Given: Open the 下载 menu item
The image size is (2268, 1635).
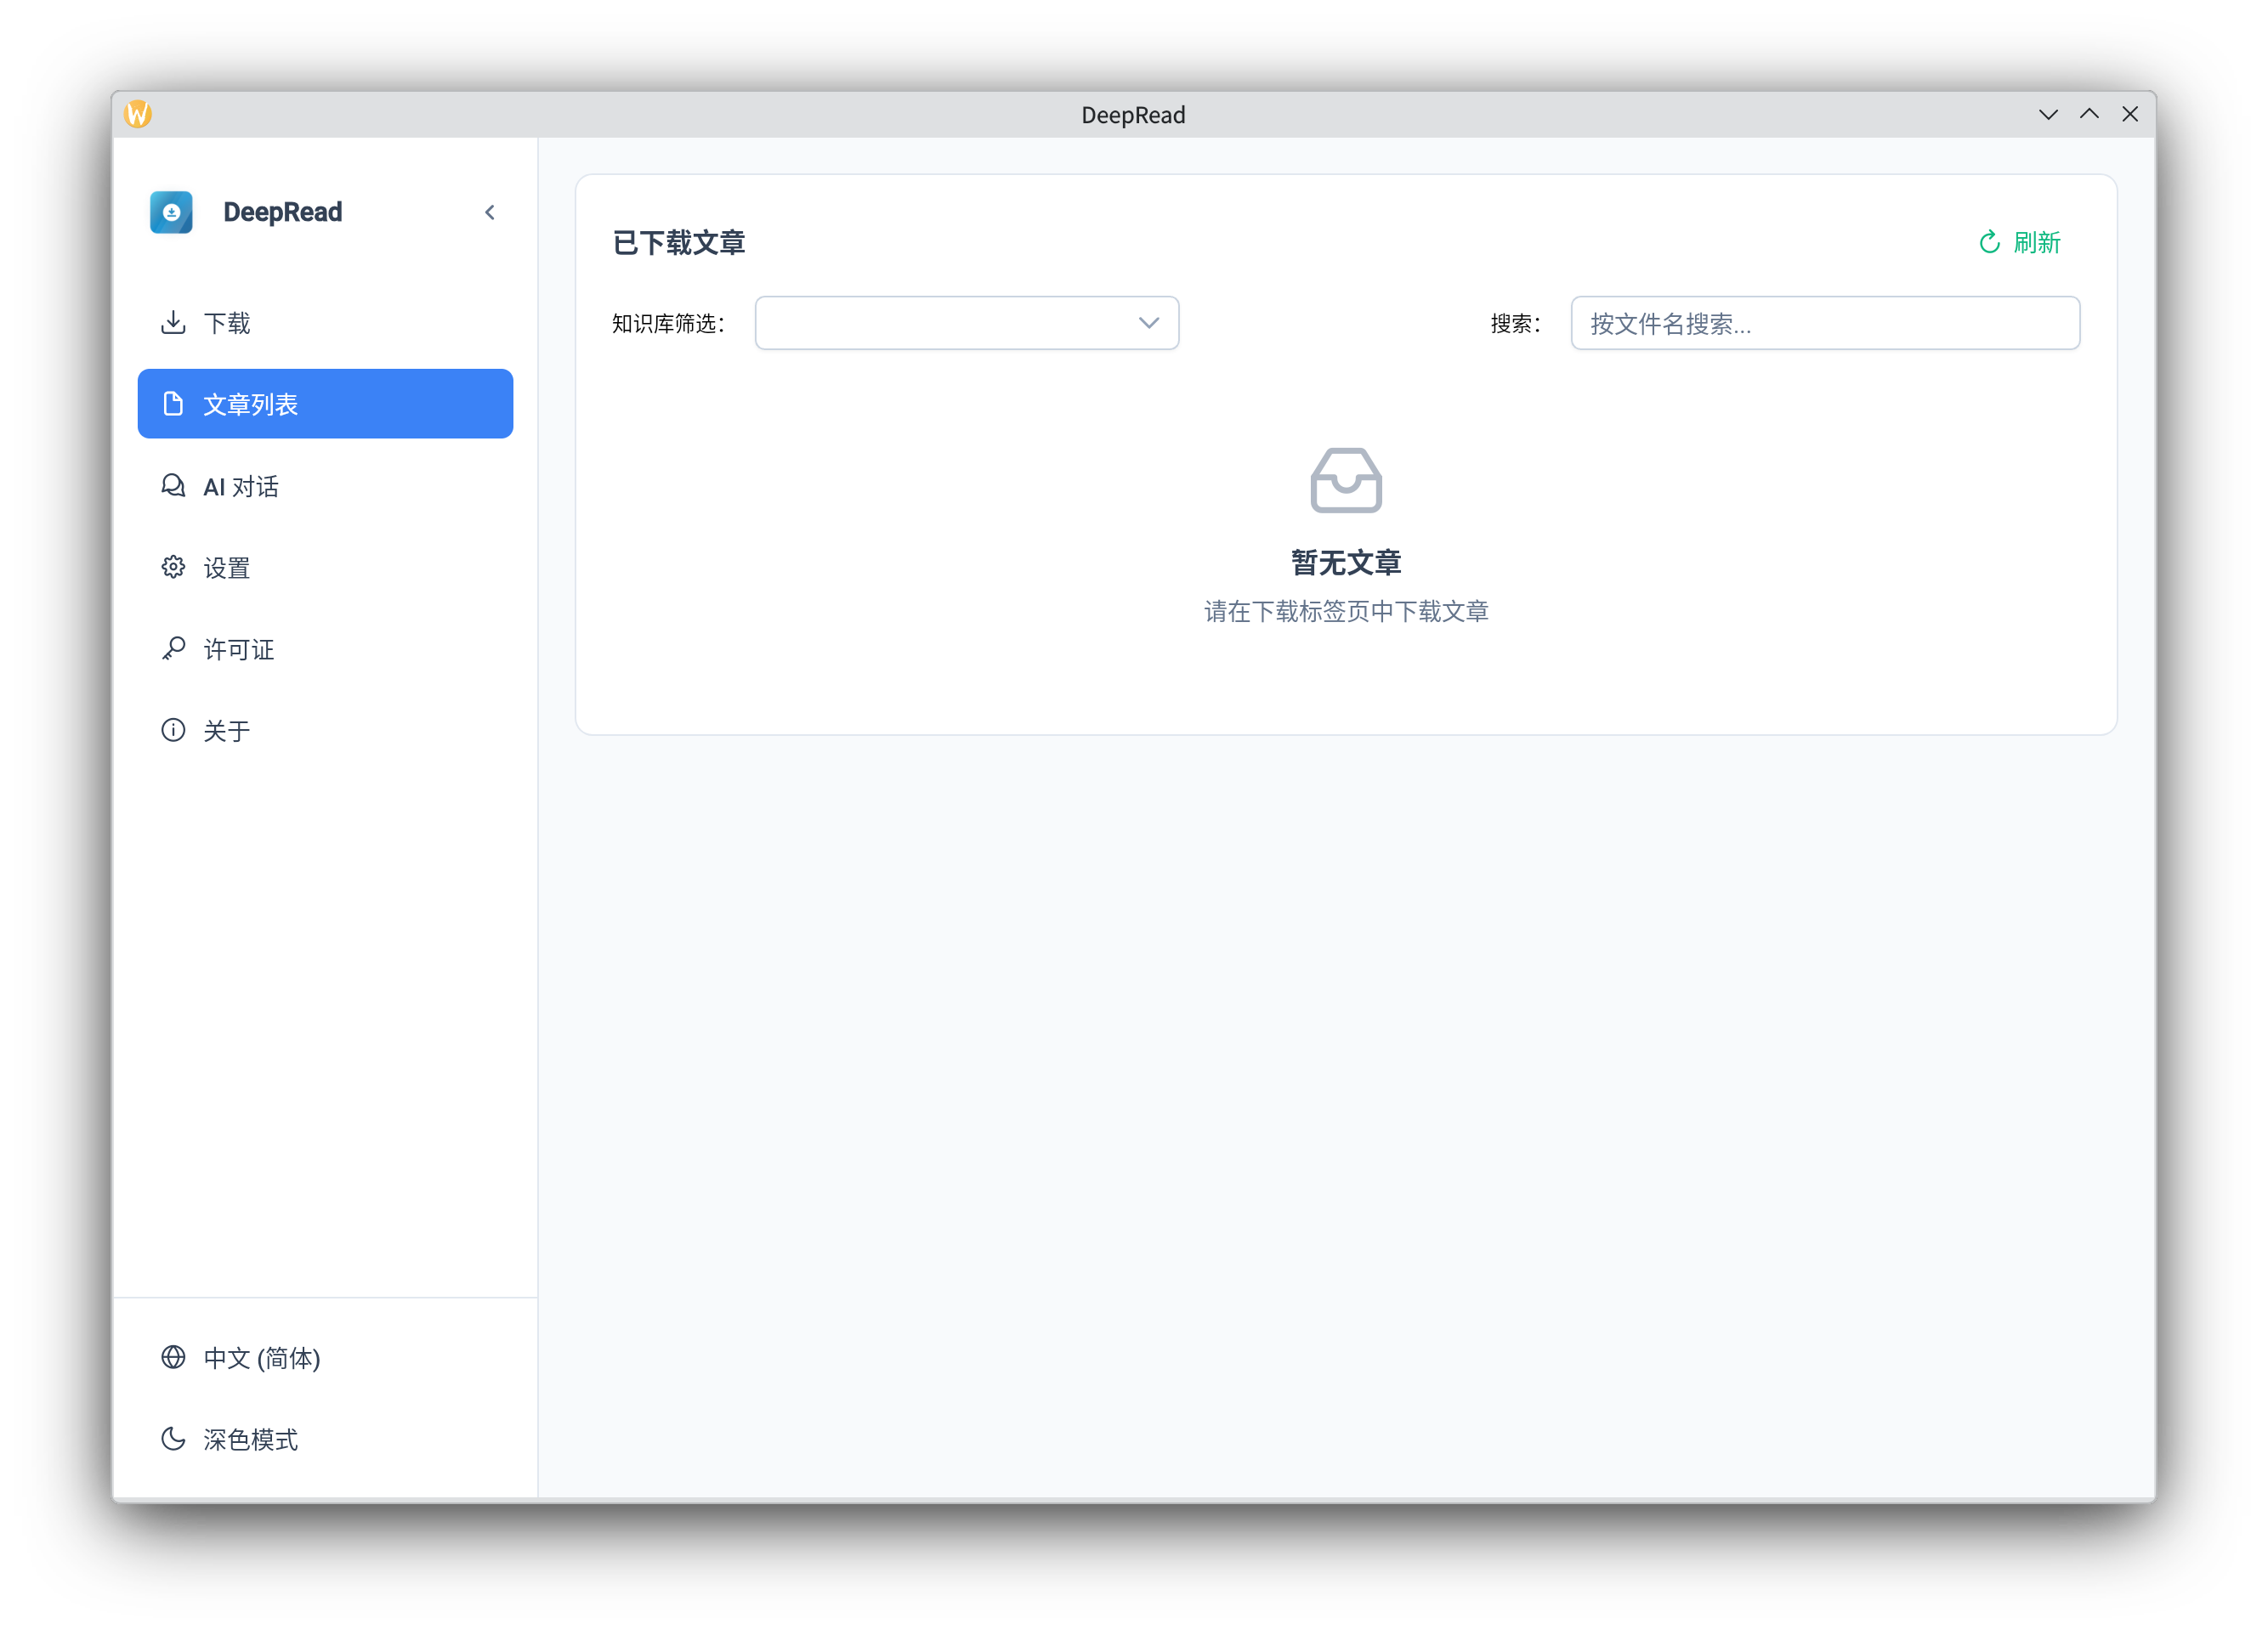Looking at the screenshot, I should (x=227, y=323).
